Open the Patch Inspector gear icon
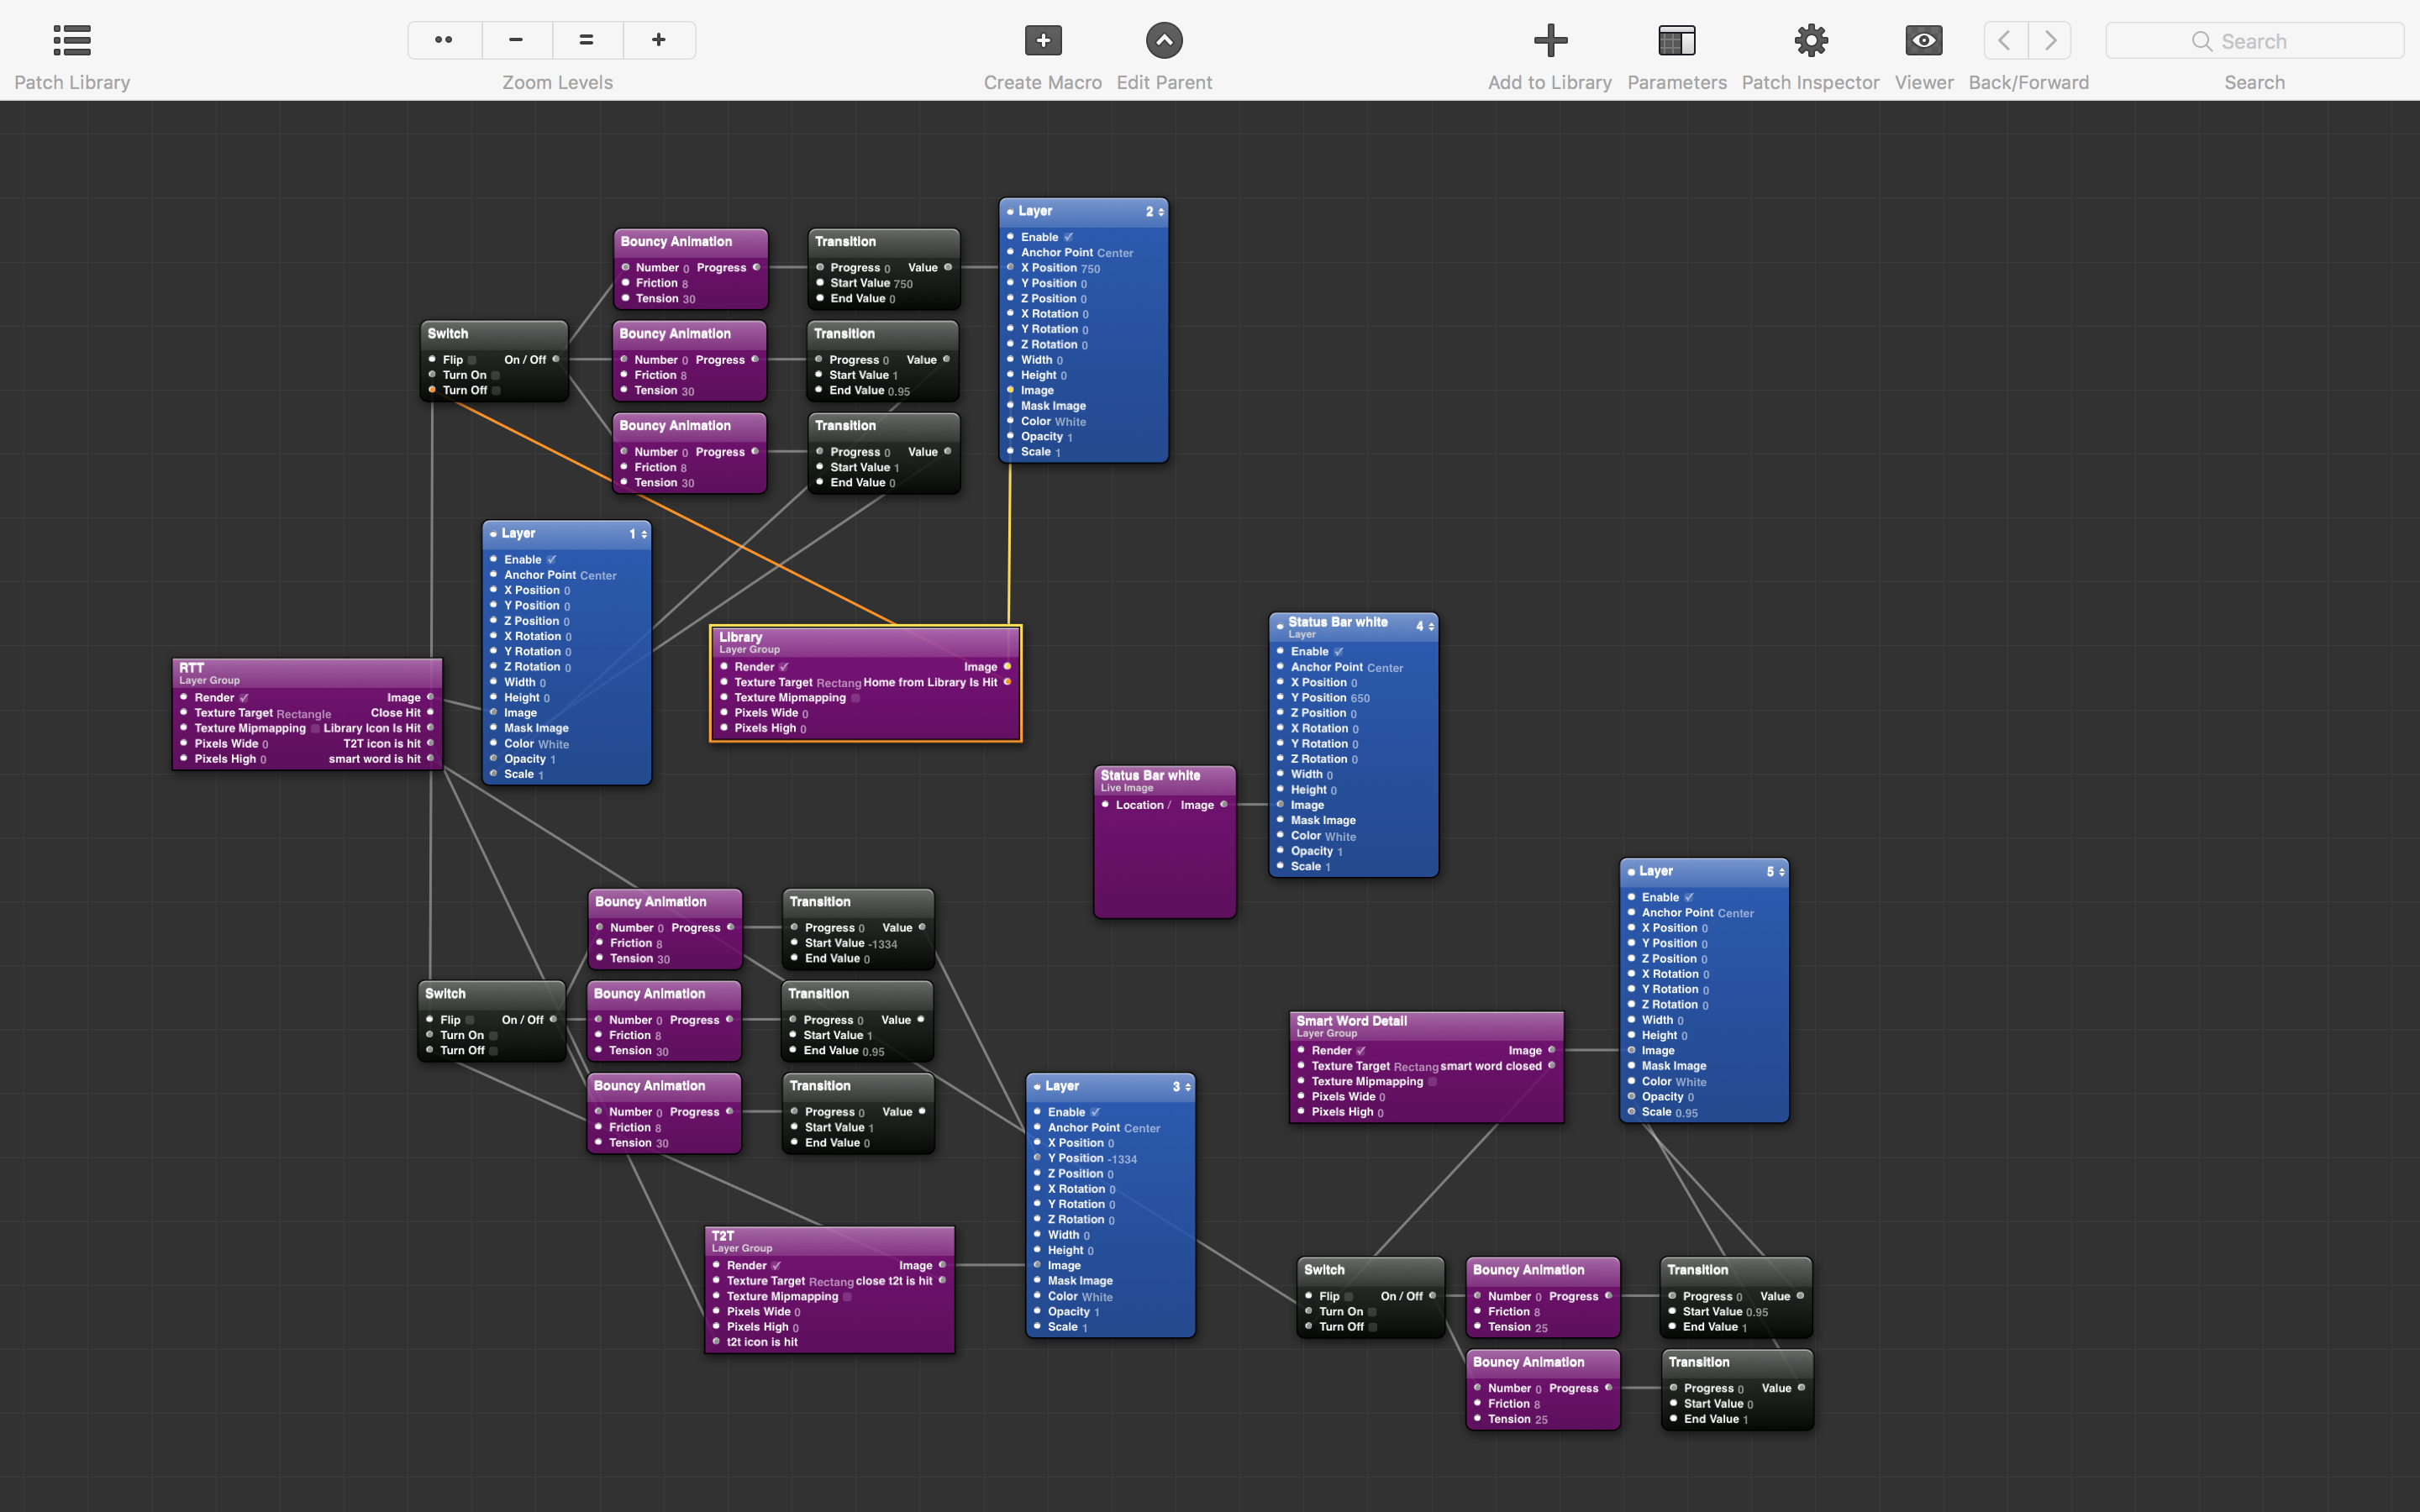 click(x=1810, y=41)
